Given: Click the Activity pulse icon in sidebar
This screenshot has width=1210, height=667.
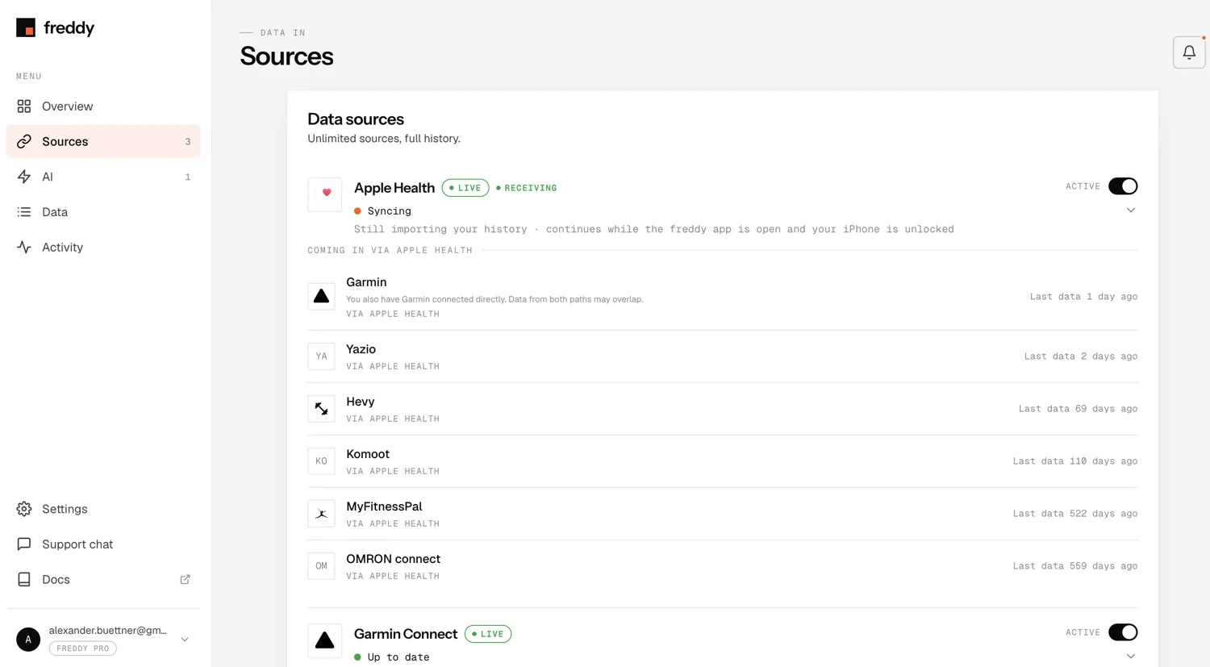Looking at the screenshot, I should (24, 248).
